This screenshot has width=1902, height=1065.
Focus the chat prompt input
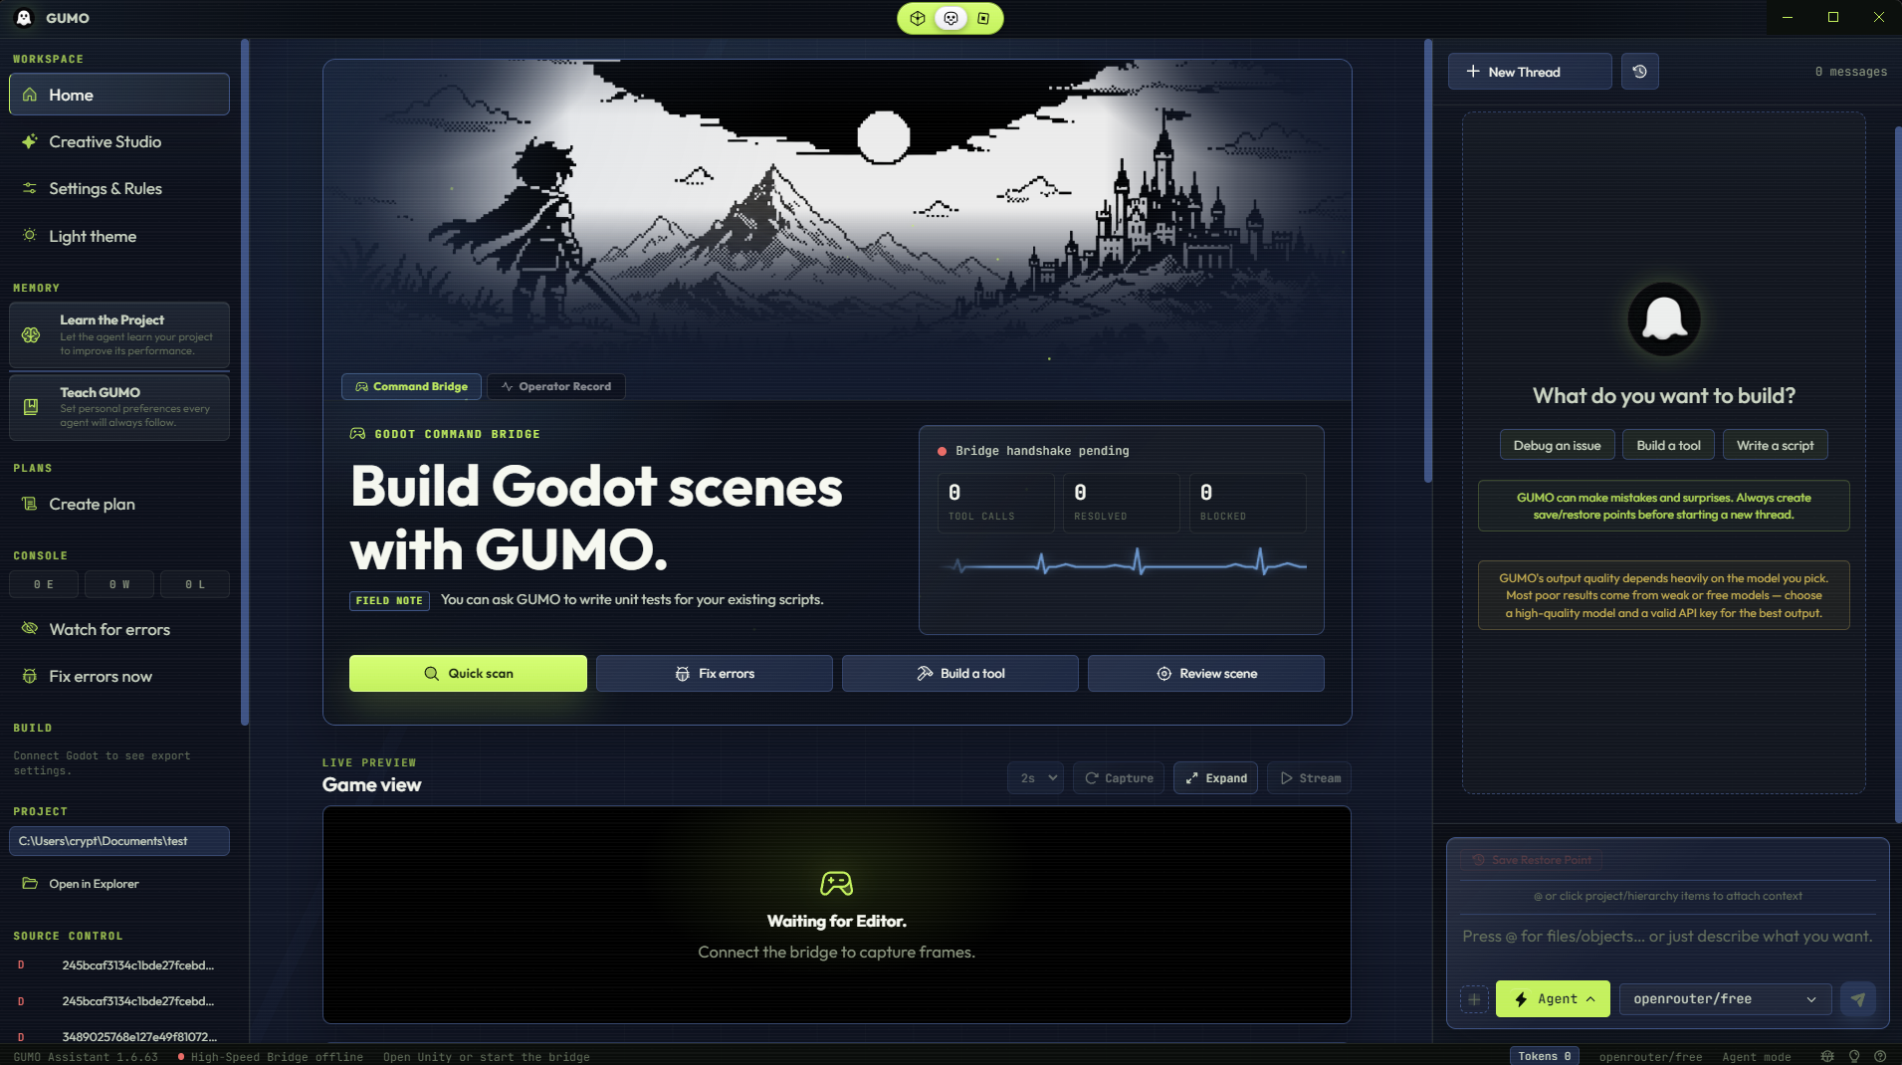(1667, 937)
